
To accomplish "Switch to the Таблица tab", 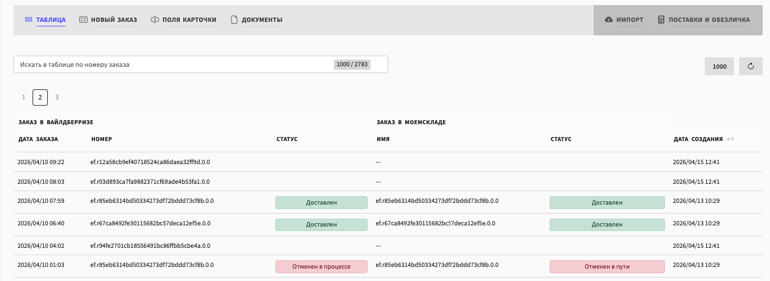I will (x=51, y=20).
